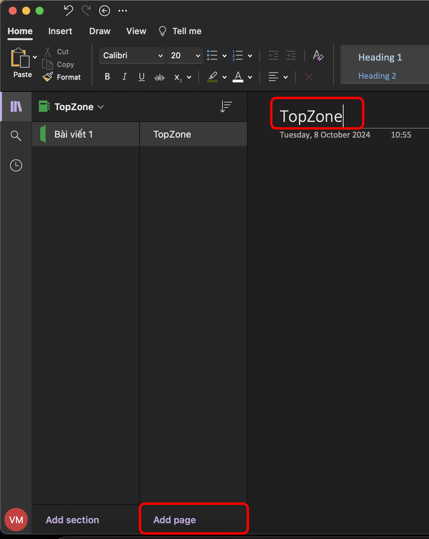Apply a numbered list

tap(238, 56)
